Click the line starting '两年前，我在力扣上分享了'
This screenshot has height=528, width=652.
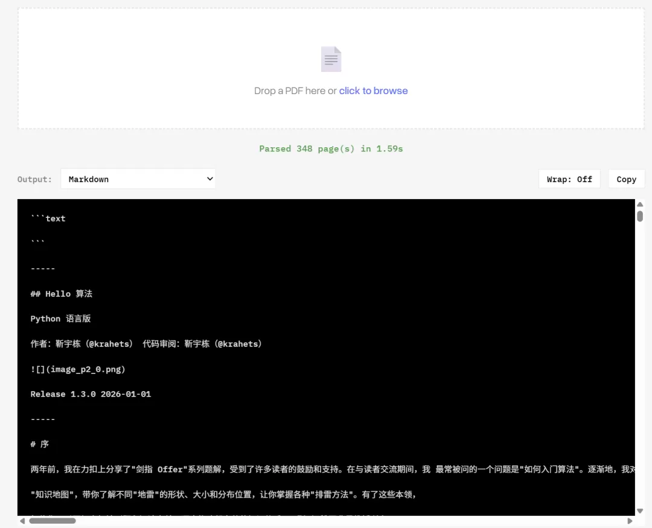[x=333, y=469]
